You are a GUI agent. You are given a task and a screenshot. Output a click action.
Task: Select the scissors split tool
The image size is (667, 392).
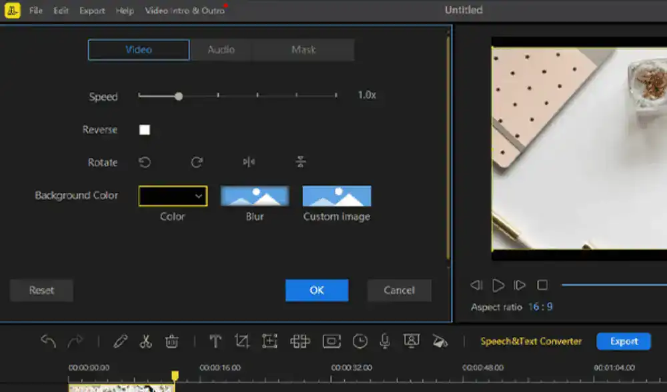[145, 341]
